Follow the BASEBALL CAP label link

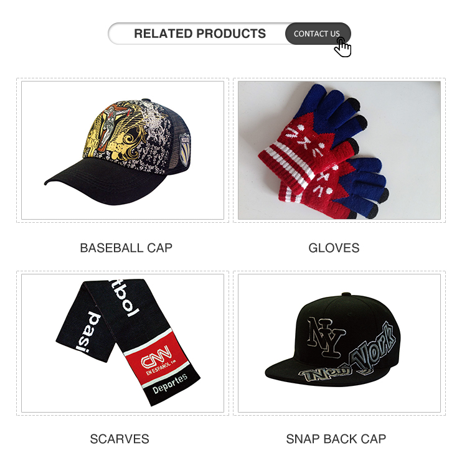coord(126,248)
